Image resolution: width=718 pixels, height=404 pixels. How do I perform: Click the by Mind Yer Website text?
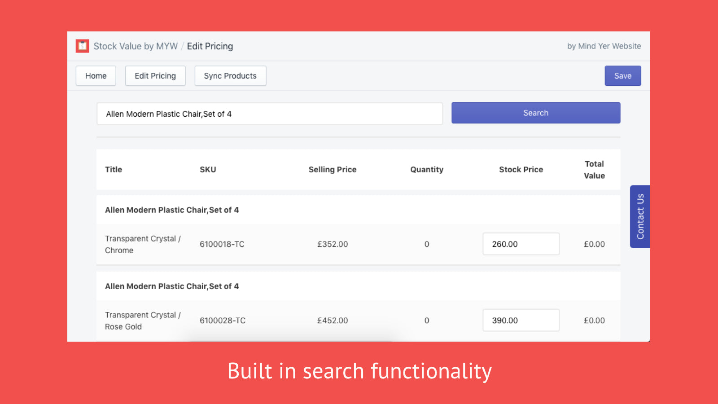coord(604,46)
